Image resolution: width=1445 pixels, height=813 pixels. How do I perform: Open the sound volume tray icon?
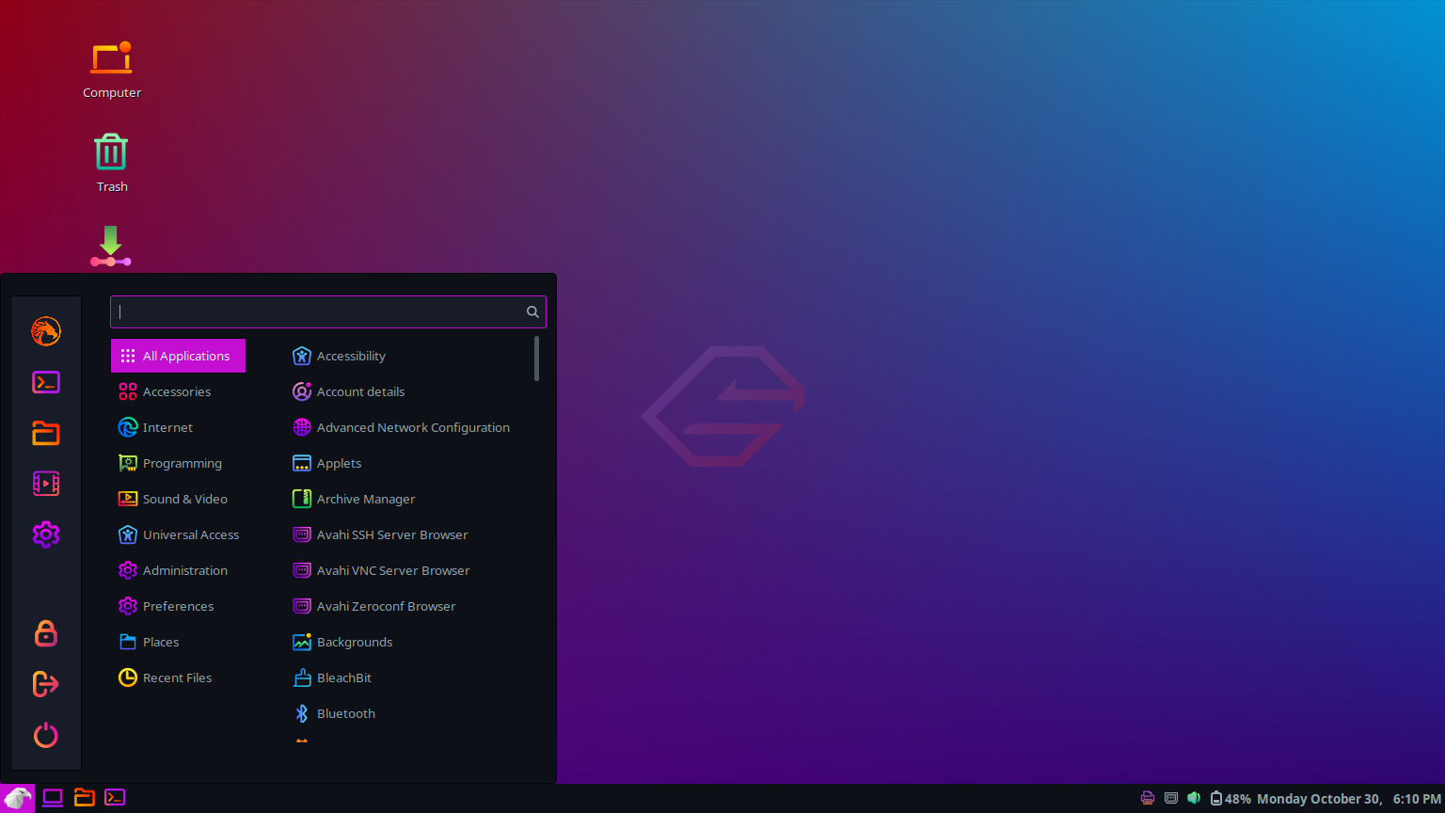1194,798
